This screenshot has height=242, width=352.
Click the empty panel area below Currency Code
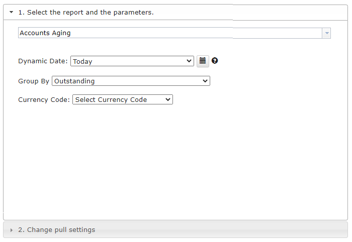click(x=175, y=161)
